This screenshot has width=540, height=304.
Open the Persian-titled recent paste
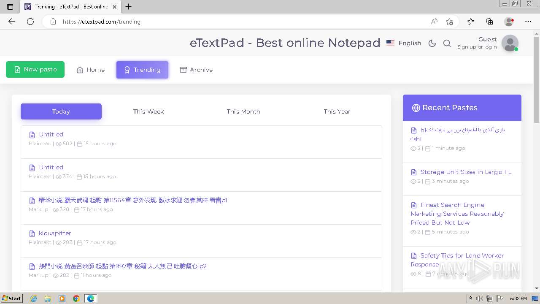tap(458, 134)
